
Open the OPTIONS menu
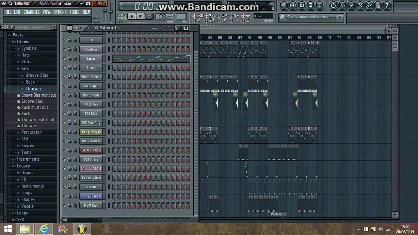click(x=60, y=12)
